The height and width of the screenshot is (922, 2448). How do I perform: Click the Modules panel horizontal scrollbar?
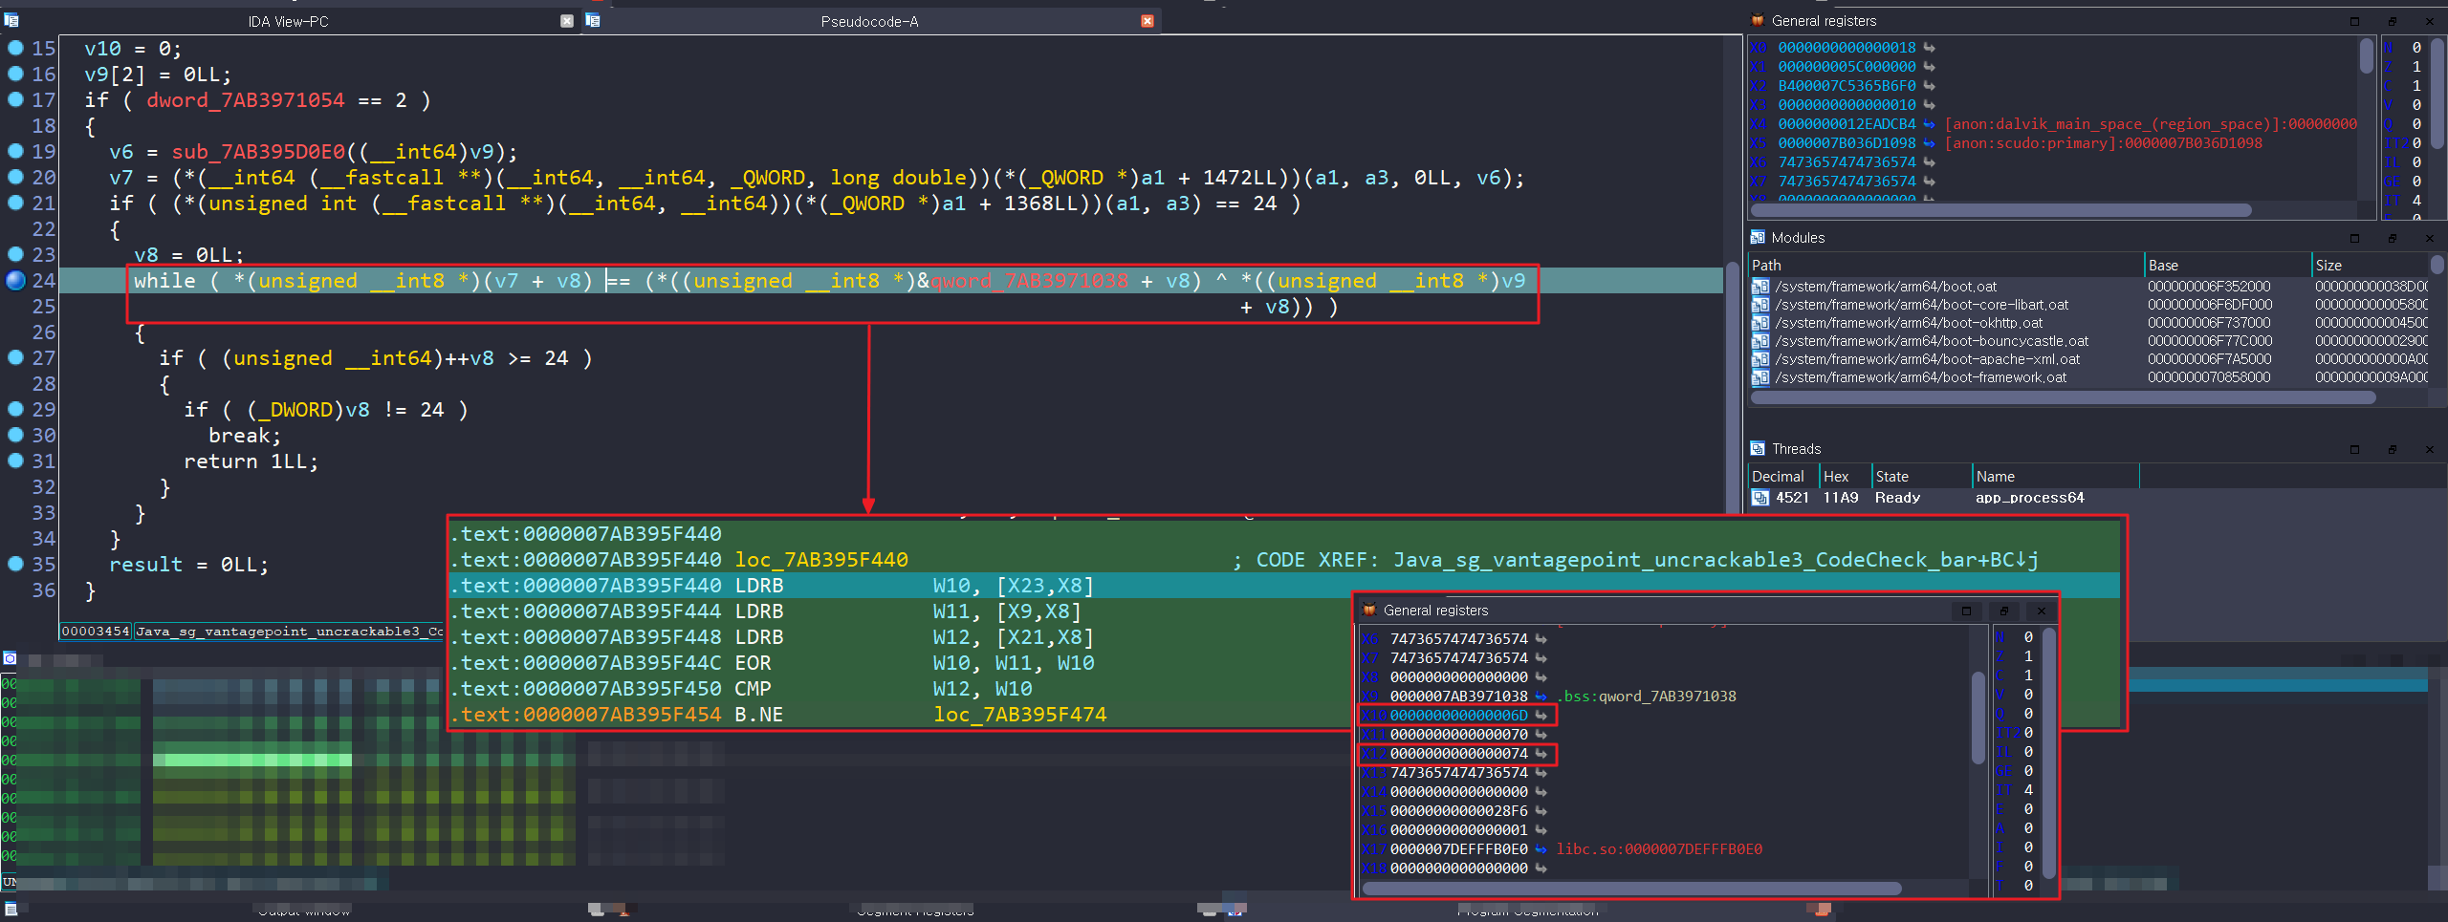2064,398
